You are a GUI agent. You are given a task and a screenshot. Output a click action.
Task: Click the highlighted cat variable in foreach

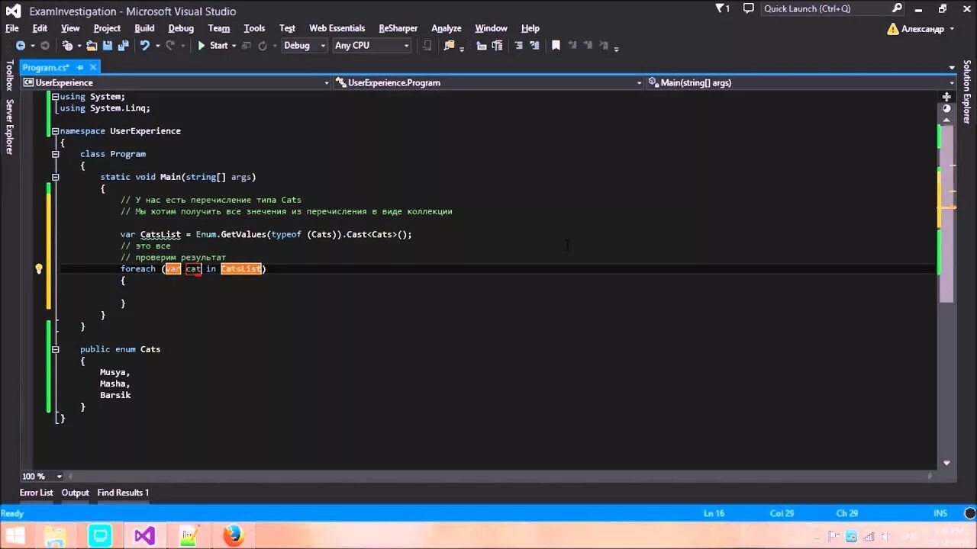click(193, 268)
